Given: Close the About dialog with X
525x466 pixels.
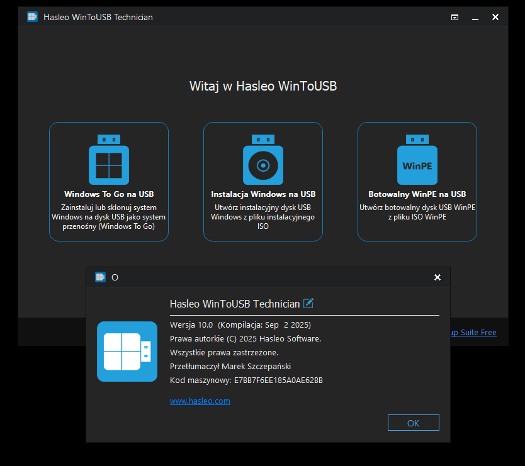Looking at the screenshot, I should [437, 277].
